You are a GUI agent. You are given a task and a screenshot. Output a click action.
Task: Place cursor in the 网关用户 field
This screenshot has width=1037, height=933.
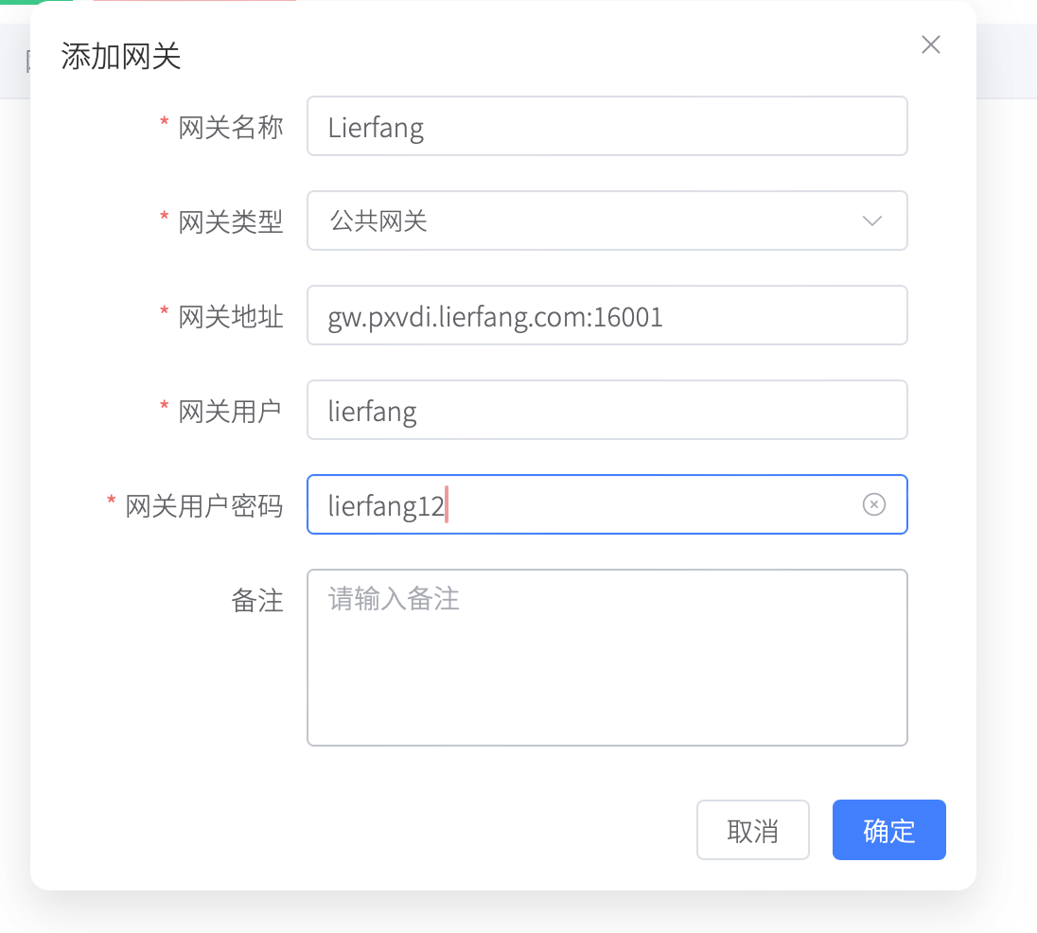pos(606,410)
